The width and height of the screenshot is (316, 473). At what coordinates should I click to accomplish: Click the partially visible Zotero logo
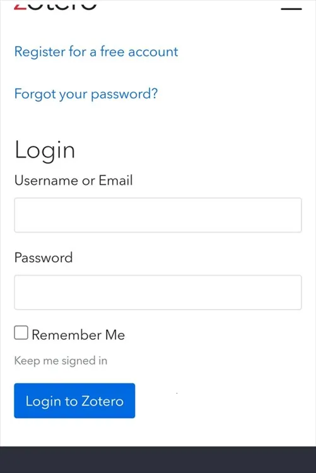click(56, 6)
